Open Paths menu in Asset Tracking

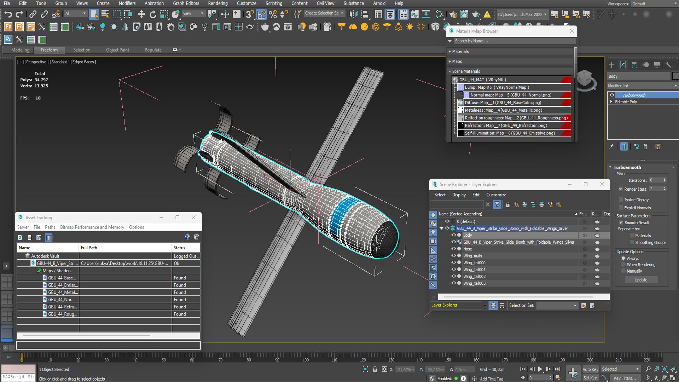coord(50,227)
